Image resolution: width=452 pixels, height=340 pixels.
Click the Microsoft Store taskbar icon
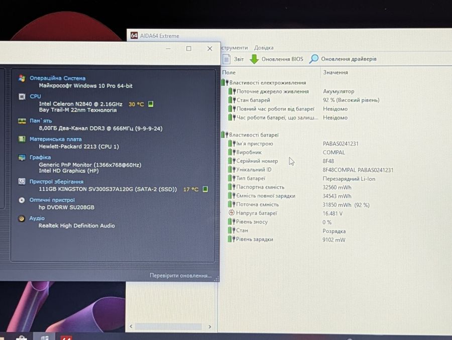[21, 337]
